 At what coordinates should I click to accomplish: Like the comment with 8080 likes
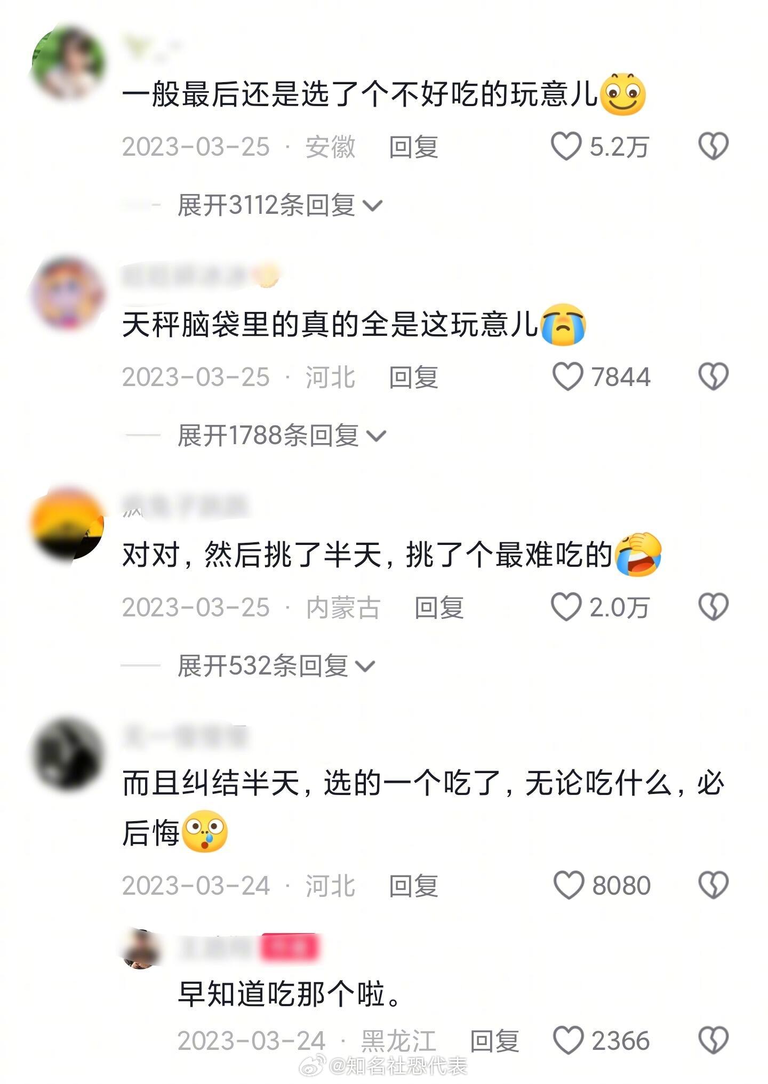click(x=569, y=886)
